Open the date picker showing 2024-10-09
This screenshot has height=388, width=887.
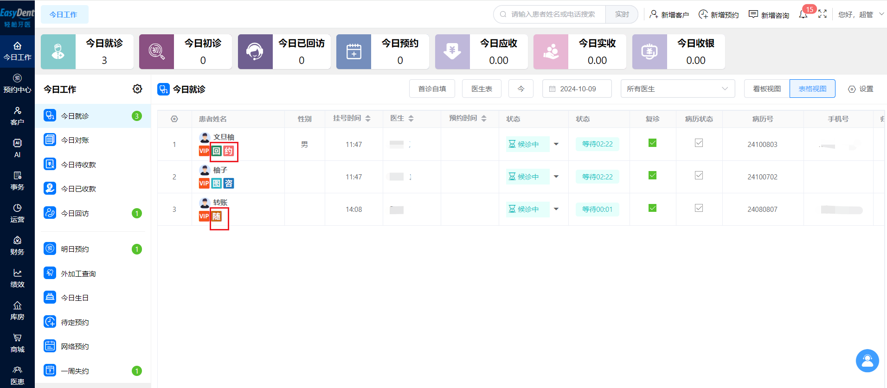click(x=577, y=89)
